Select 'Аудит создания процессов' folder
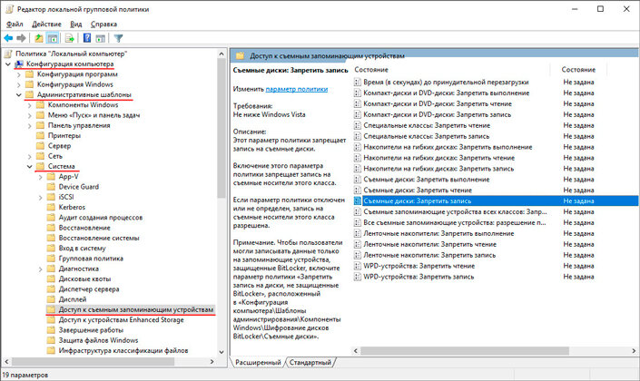Viewport: 640px width, 381px height. 101,218
